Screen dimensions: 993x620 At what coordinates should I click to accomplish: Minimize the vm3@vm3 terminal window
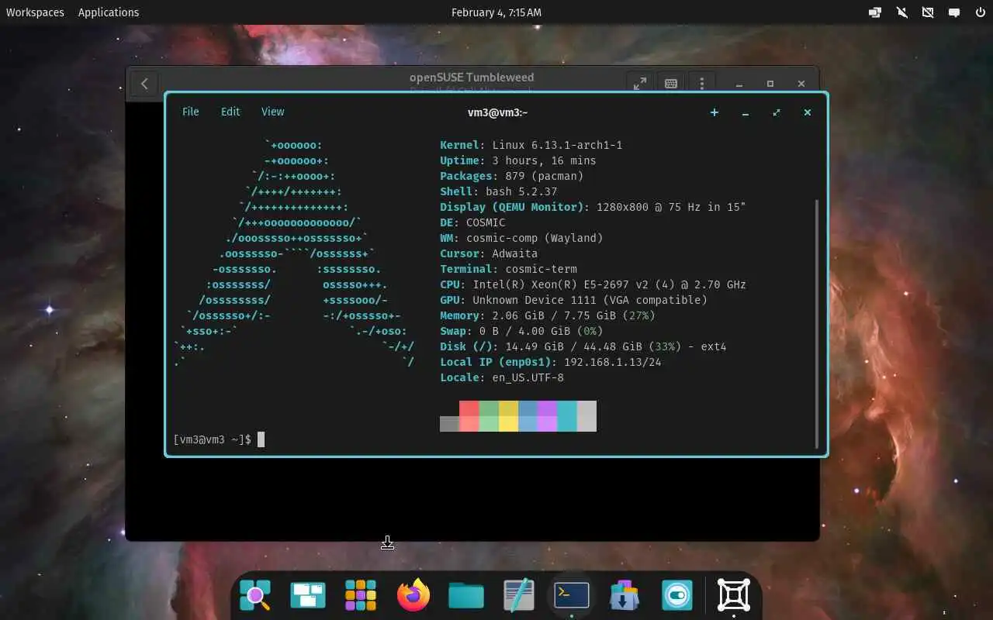pyautogui.click(x=746, y=112)
